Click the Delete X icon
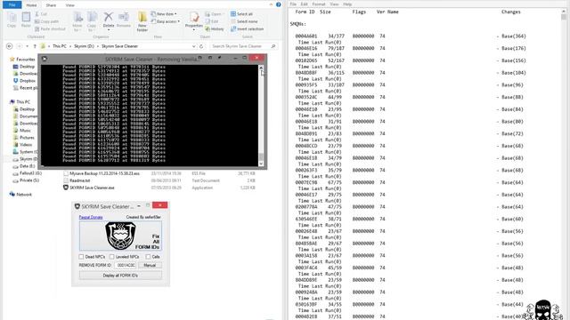Viewport: 570px width, 320px height. point(109,17)
